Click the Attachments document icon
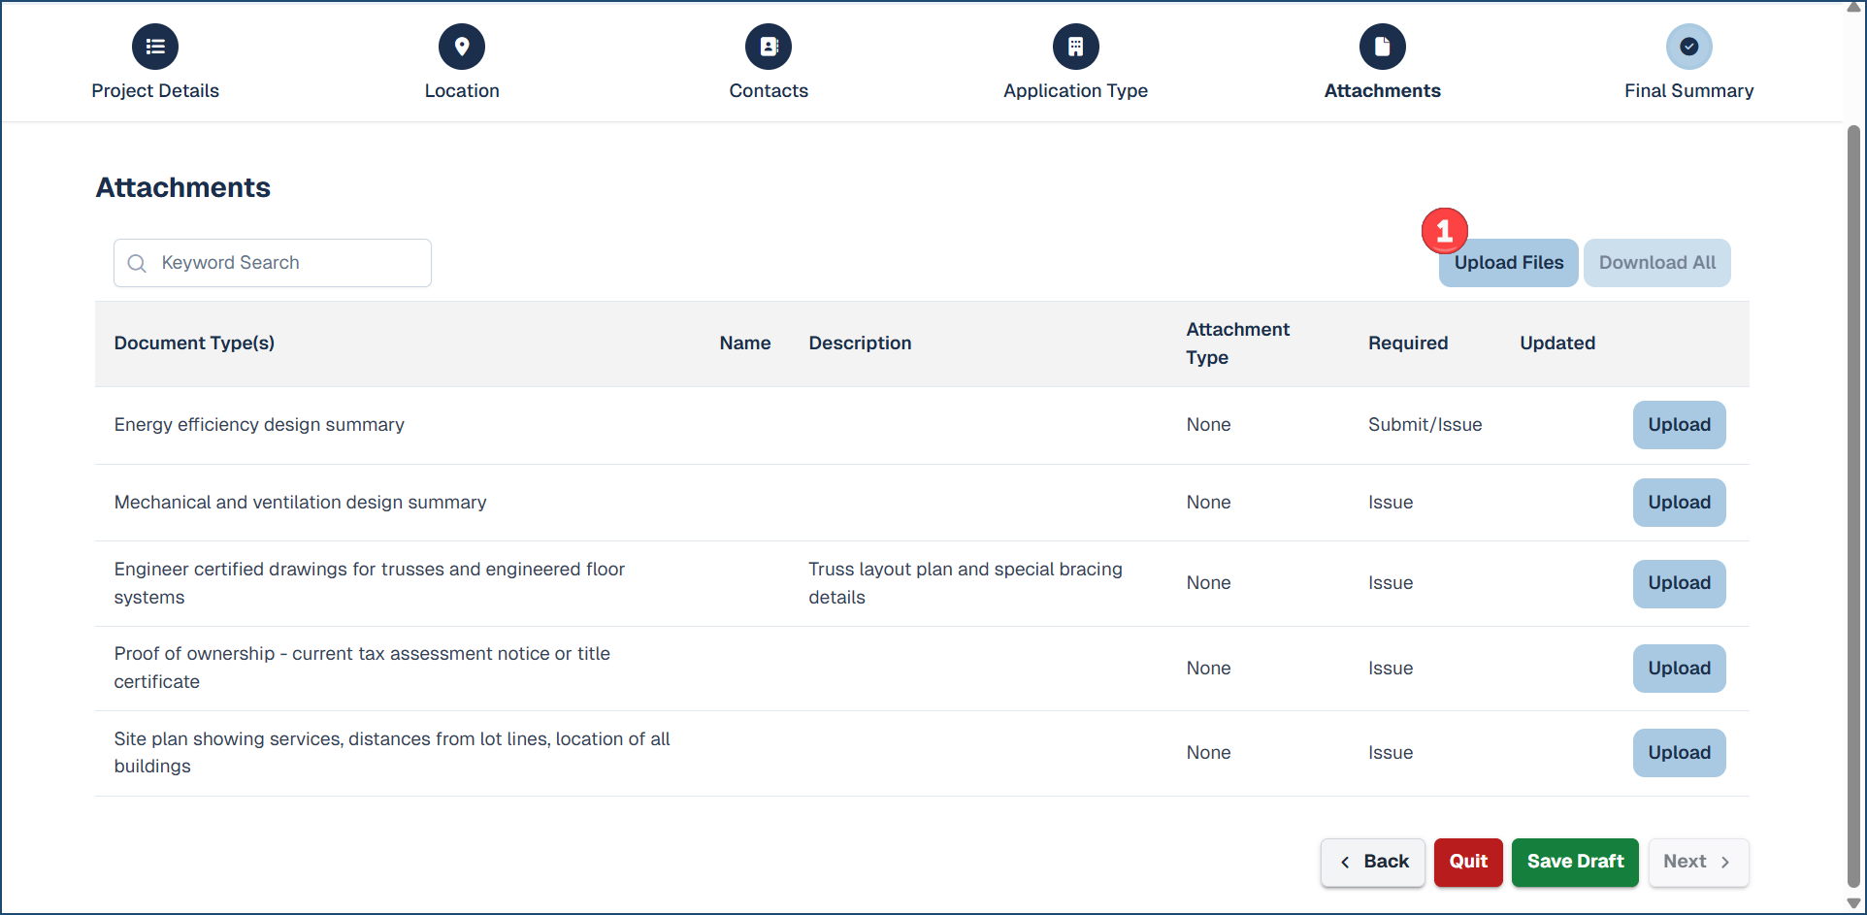 click(1382, 47)
